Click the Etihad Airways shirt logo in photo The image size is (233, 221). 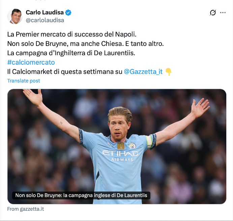click(120, 156)
